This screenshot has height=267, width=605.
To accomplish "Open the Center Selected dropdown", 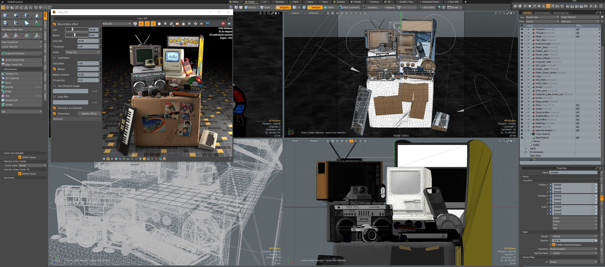I will tap(21, 47).
